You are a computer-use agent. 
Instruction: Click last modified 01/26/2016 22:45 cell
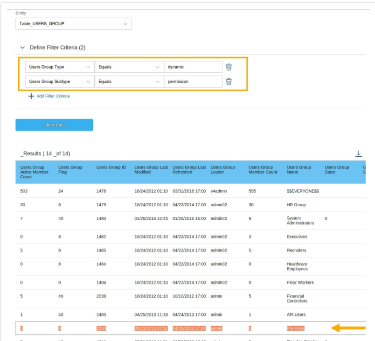(151, 218)
